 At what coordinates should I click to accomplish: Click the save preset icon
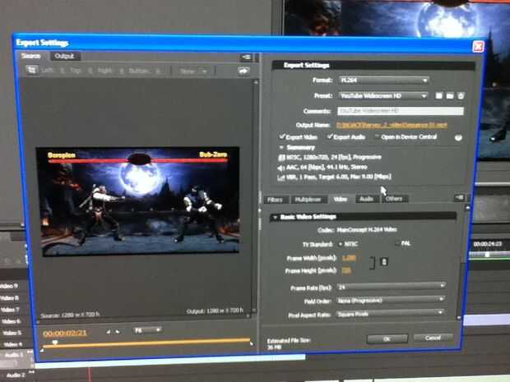[x=438, y=95]
